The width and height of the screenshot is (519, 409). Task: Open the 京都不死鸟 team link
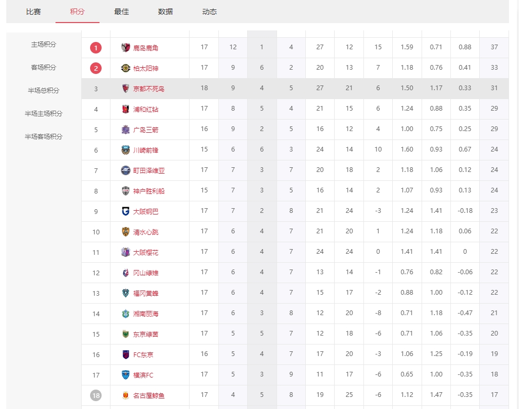149,89
